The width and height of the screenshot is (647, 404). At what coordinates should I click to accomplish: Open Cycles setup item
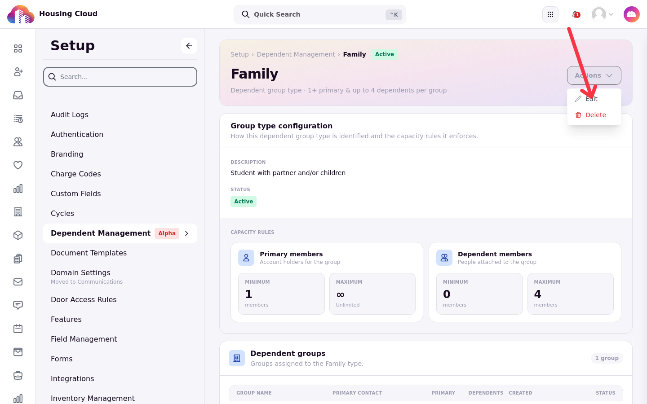coord(120,214)
